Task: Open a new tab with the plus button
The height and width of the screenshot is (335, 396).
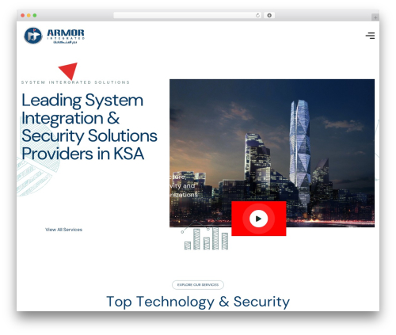Action: tap(375, 17)
